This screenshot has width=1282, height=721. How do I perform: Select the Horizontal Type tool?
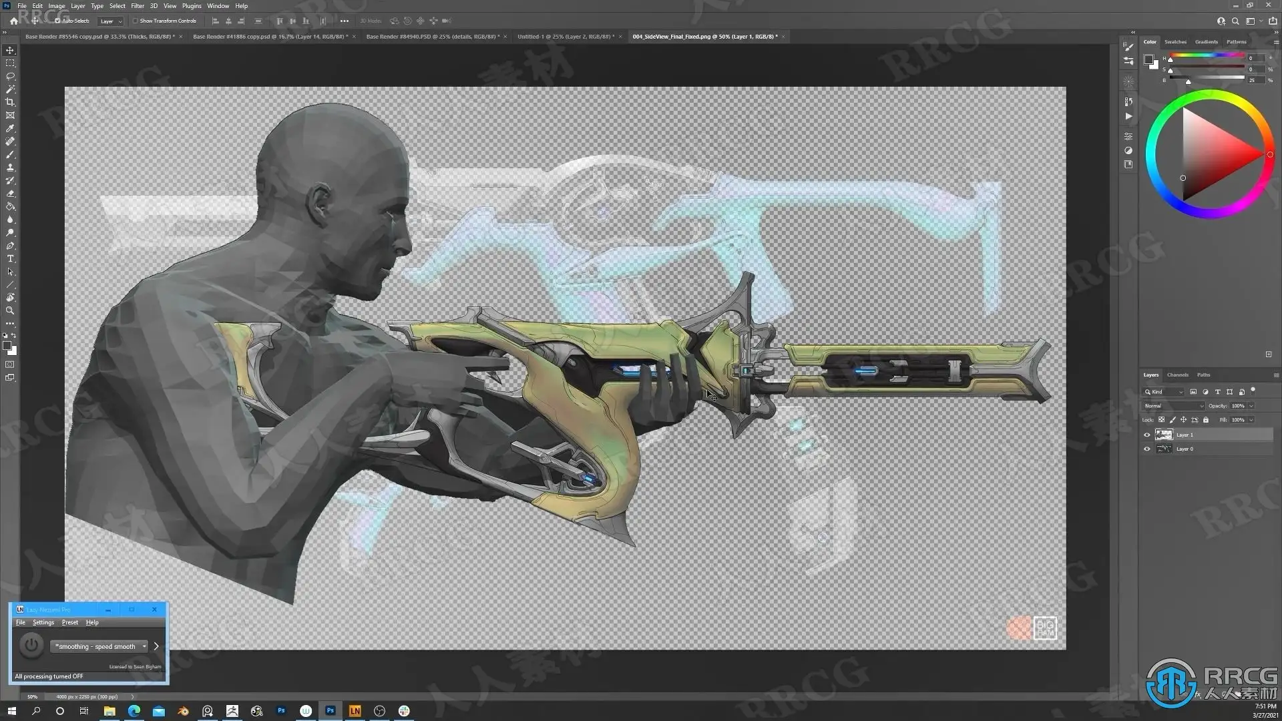point(10,259)
